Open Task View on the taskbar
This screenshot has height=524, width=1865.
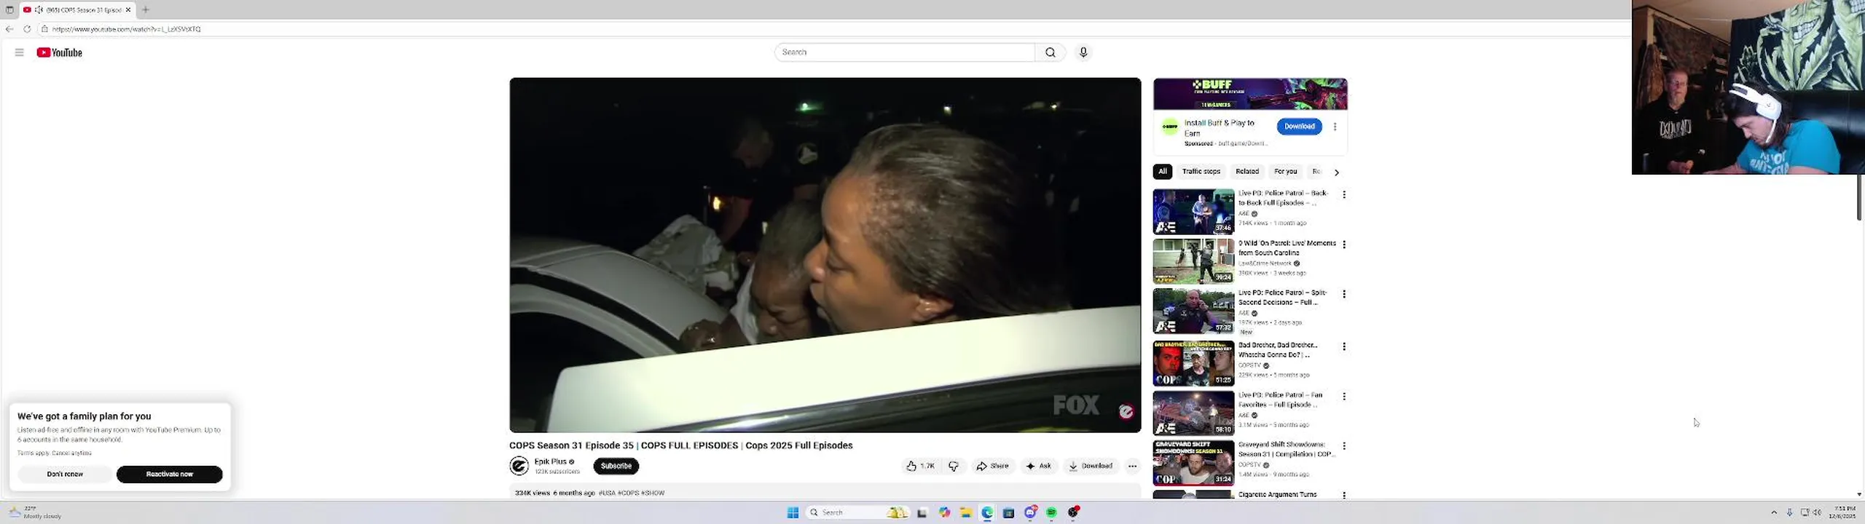pos(922,512)
